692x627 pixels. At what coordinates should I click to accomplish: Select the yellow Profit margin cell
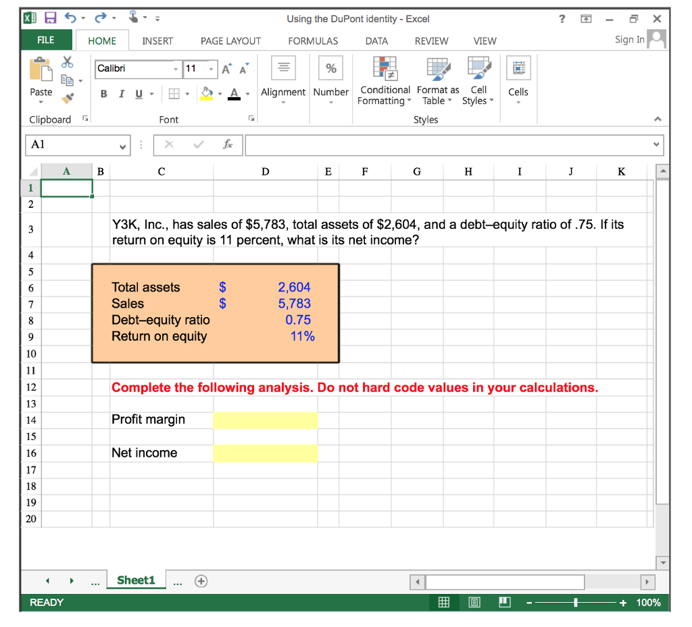tap(266, 420)
